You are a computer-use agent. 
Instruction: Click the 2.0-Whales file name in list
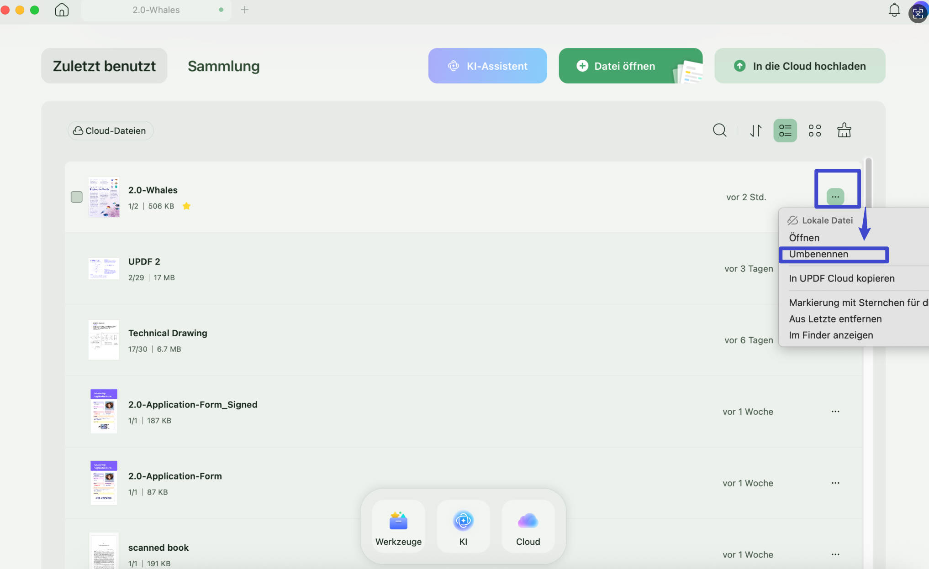[x=153, y=190]
